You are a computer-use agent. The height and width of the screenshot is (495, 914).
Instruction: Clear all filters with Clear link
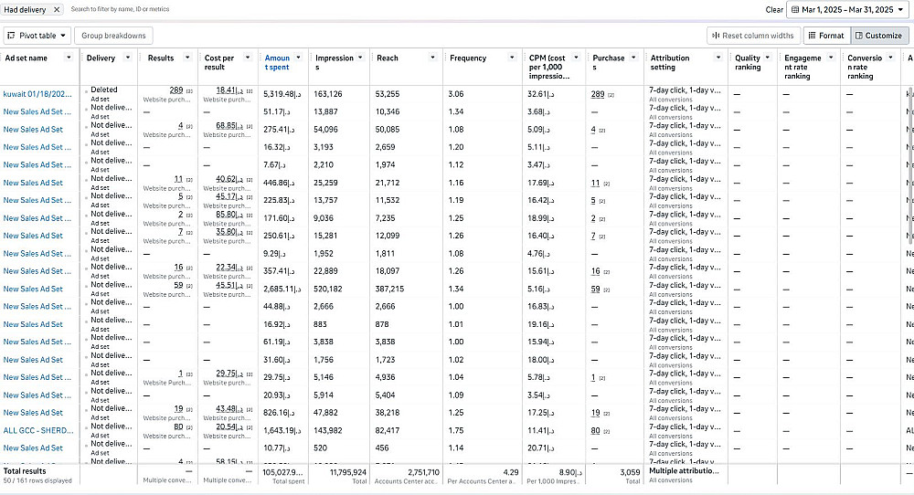(x=774, y=9)
